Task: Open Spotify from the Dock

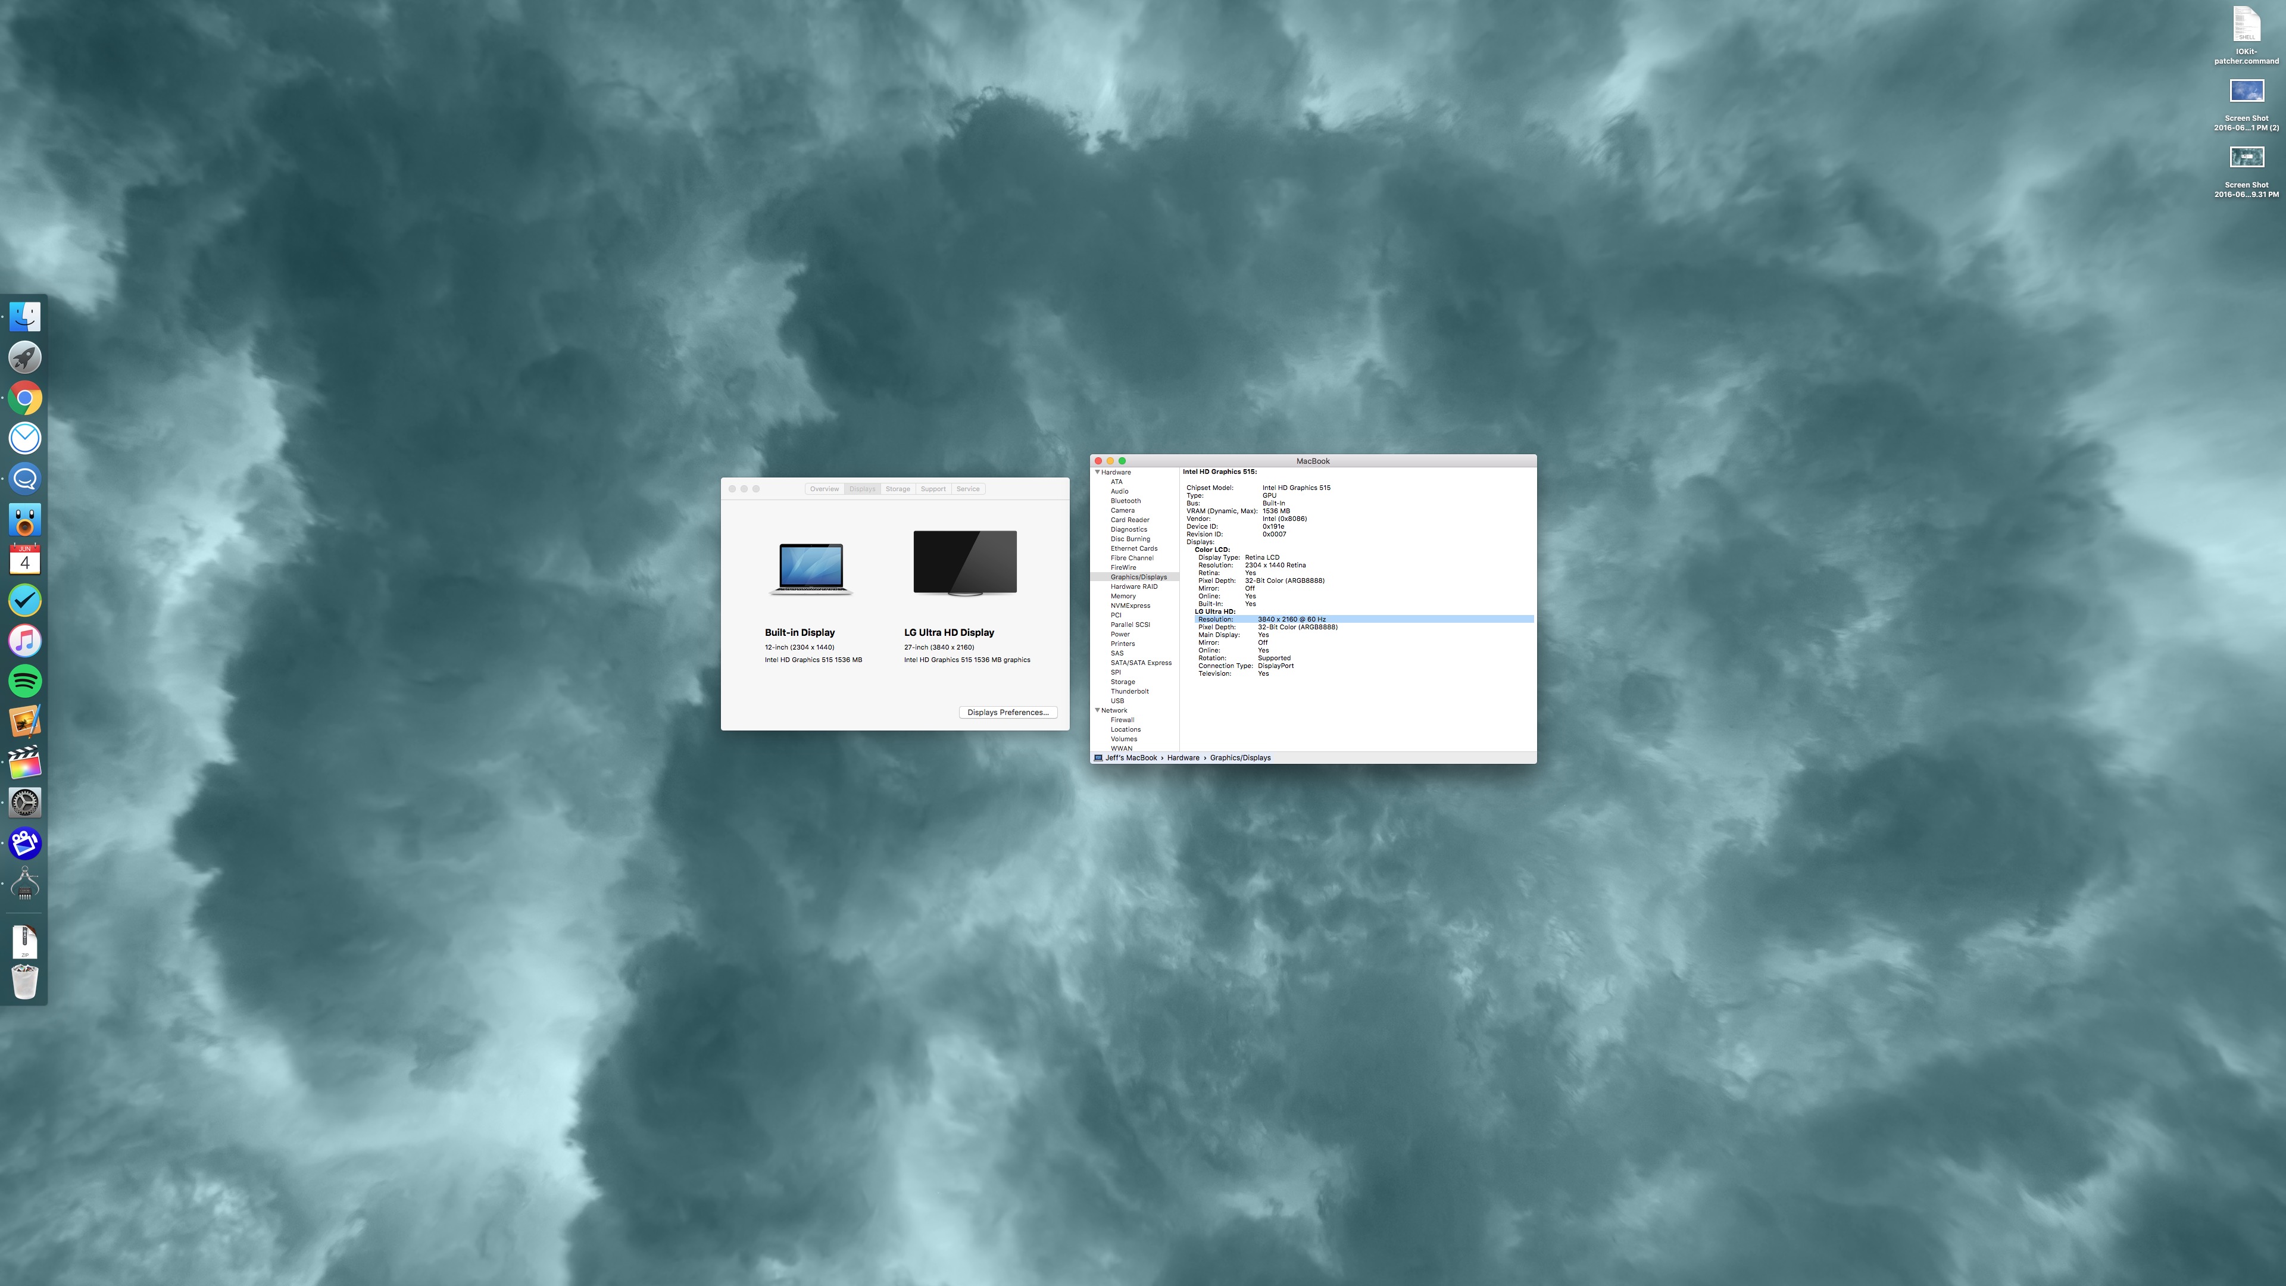Action: 24,681
